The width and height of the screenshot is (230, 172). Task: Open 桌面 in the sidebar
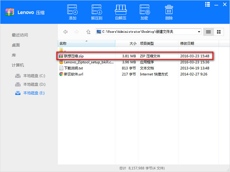[16, 45]
